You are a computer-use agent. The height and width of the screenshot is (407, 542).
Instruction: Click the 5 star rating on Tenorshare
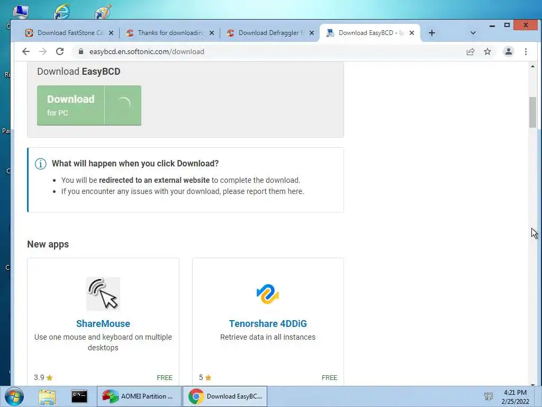click(205, 377)
